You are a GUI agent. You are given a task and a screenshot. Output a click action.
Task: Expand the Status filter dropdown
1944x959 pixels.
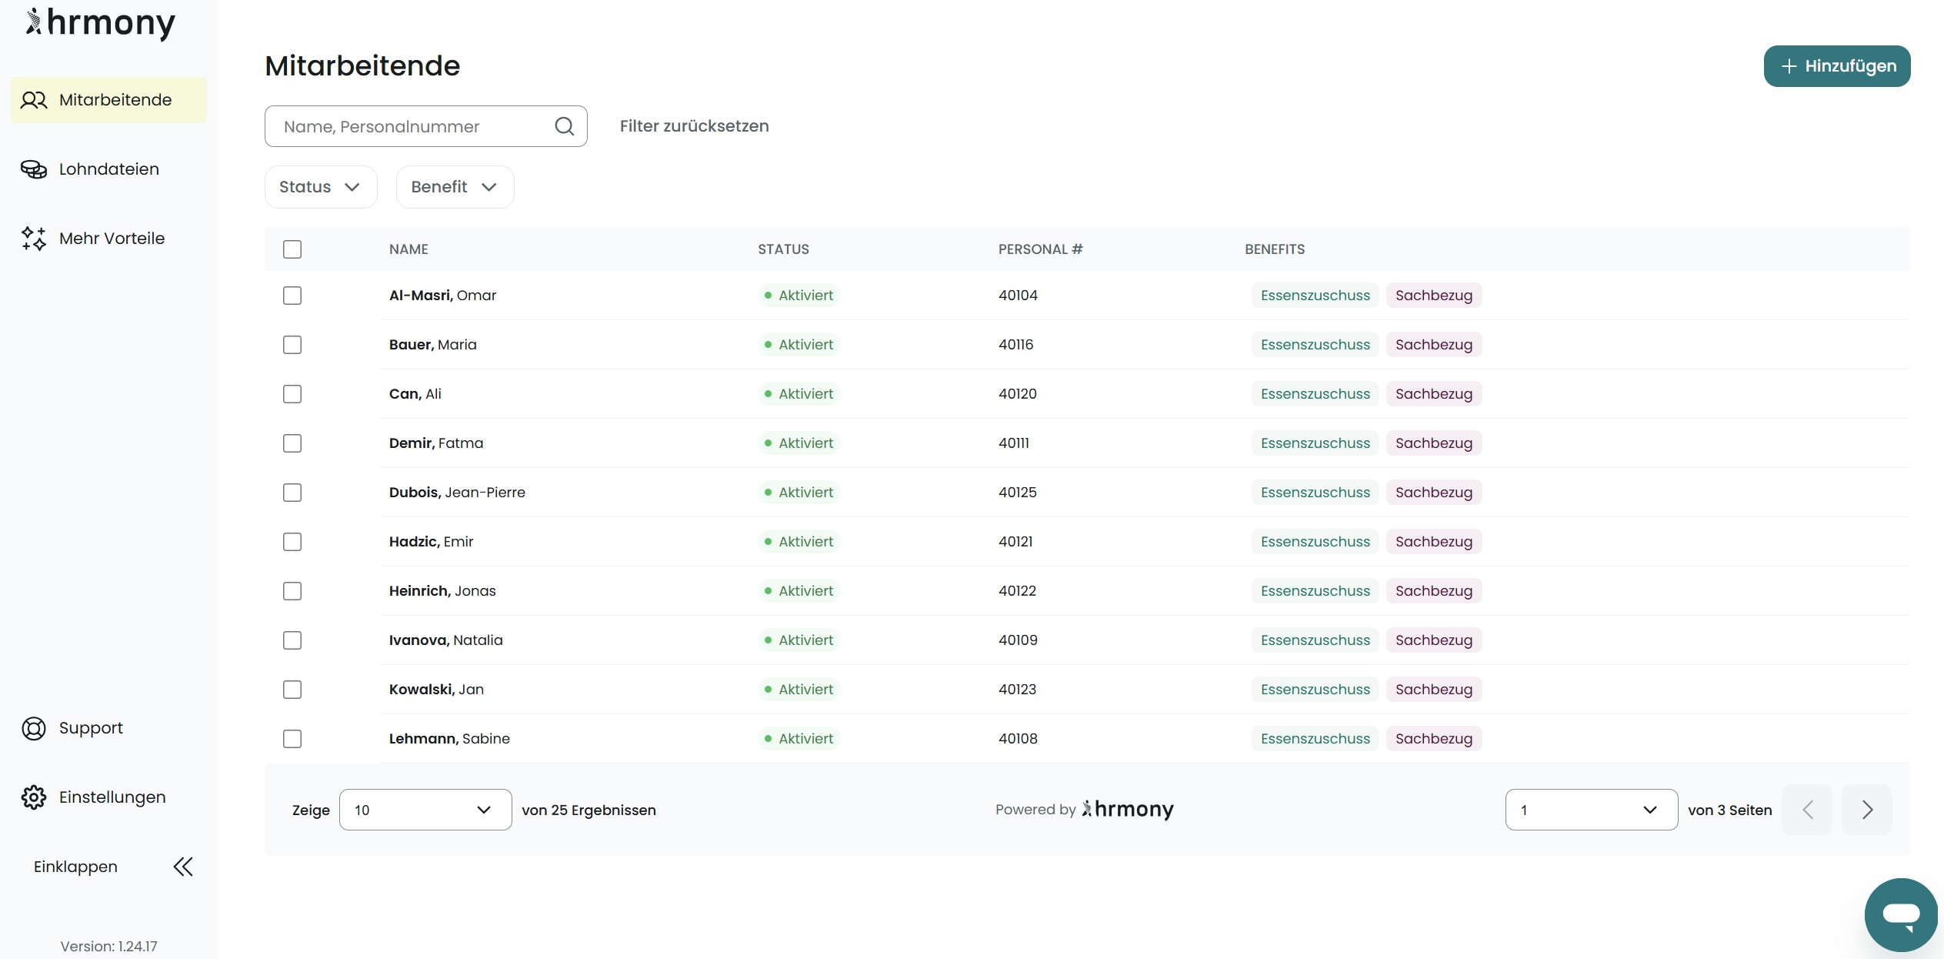(320, 187)
